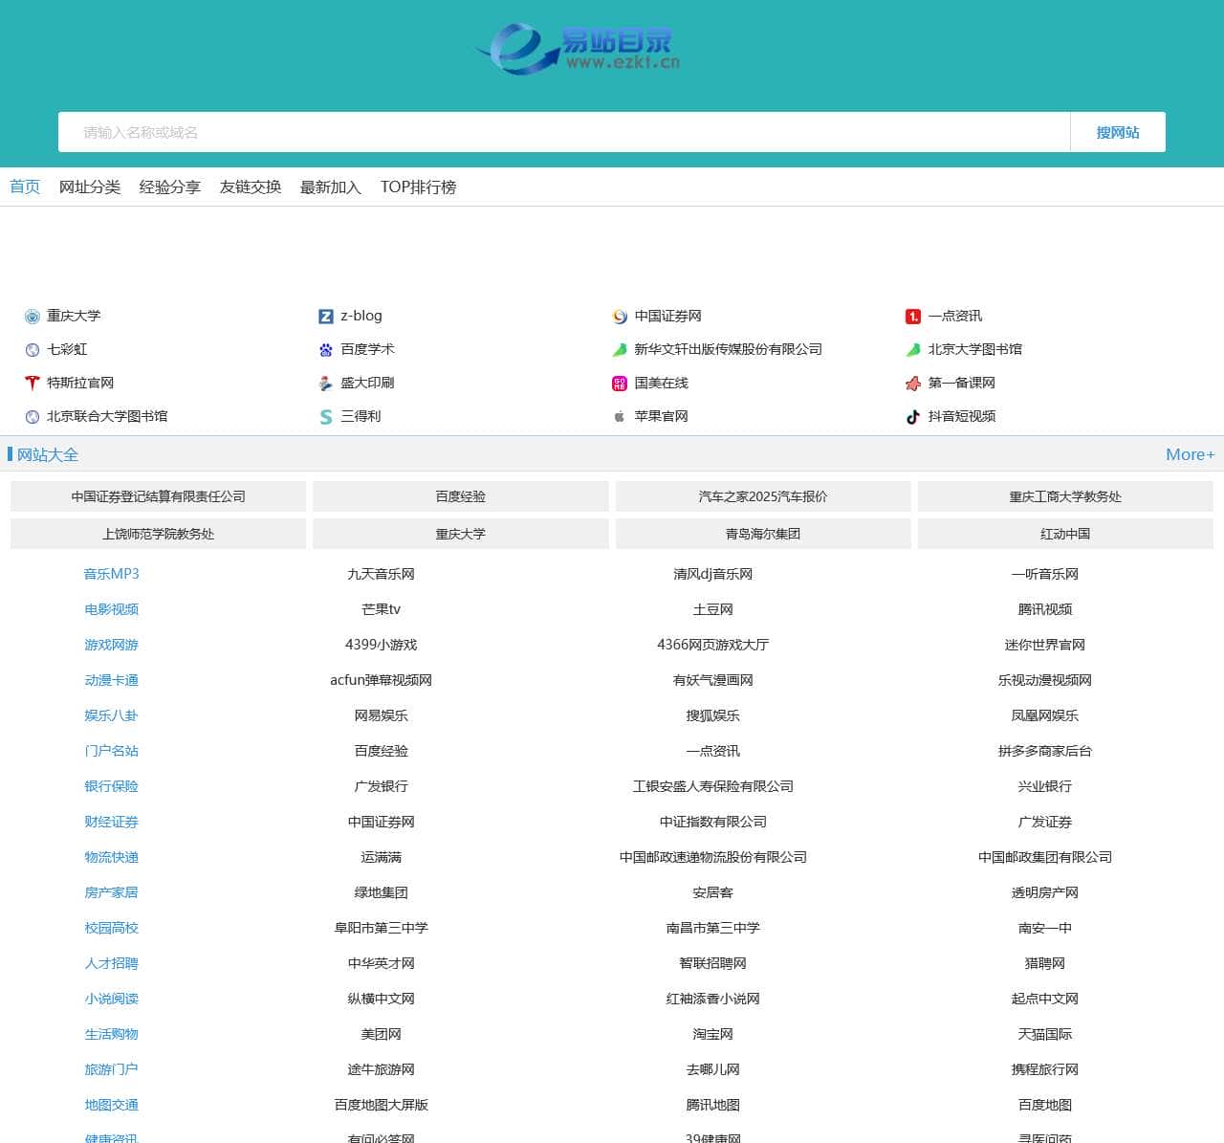The width and height of the screenshot is (1224, 1143).
Task: Switch to 最新加入 navigation item
Action: (x=331, y=187)
